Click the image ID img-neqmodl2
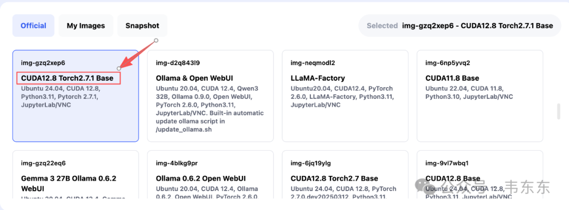 point(313,62)
